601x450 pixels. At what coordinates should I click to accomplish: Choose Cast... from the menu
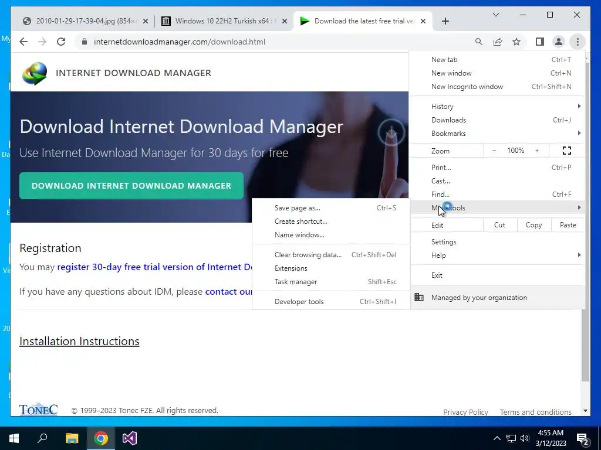(497, 180)
